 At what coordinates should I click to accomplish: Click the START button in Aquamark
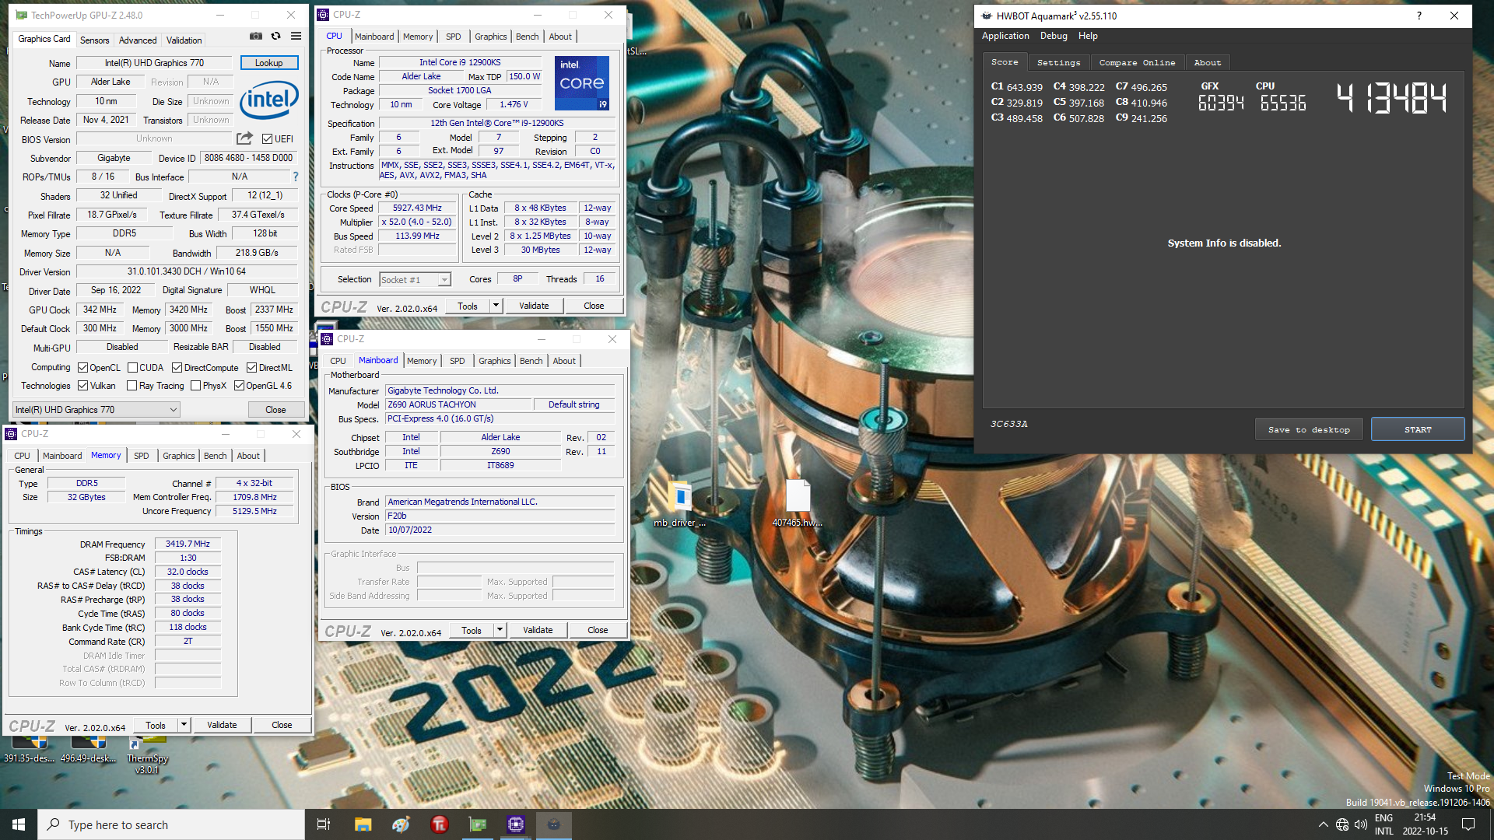[1418, 429]
